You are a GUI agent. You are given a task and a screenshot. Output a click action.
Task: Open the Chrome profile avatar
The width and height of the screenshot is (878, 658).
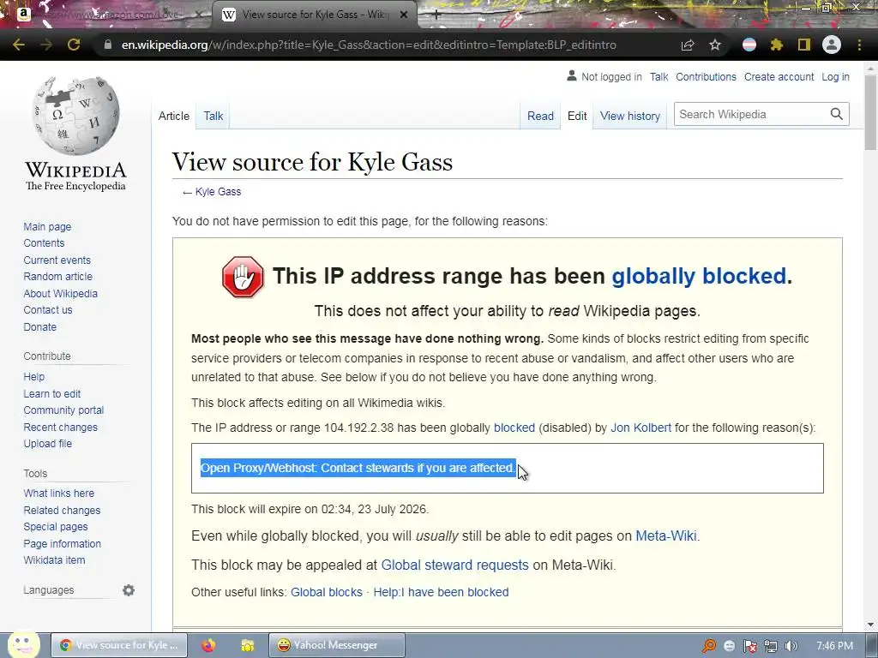point(832,45)
